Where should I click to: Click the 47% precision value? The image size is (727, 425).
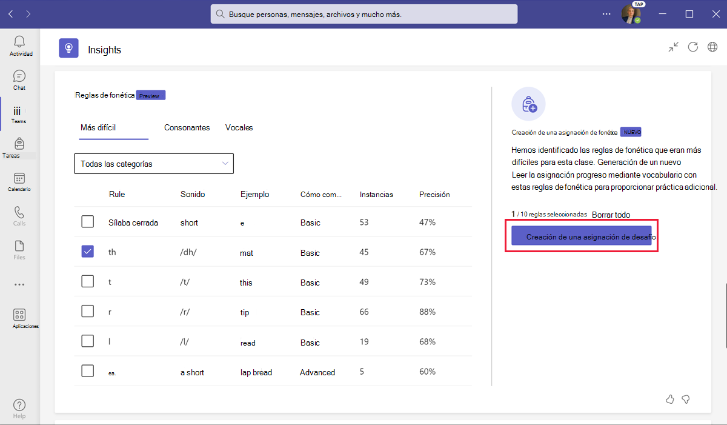pyautogui.click(x=427, y=223)
